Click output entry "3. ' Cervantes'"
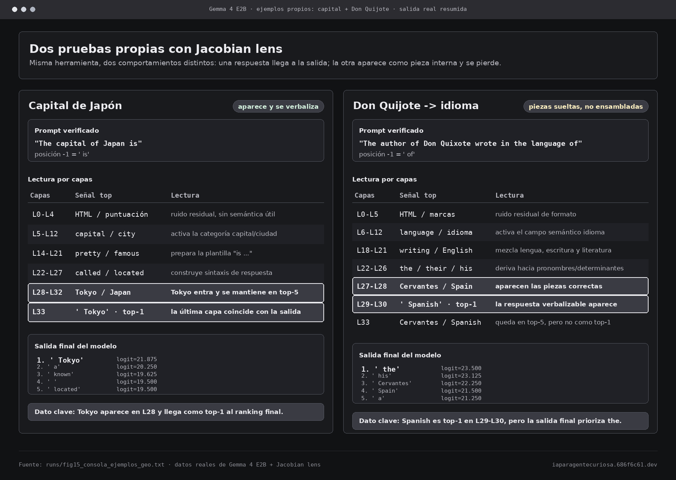Viewport: 676px width, 480px height. pos(386,383)
